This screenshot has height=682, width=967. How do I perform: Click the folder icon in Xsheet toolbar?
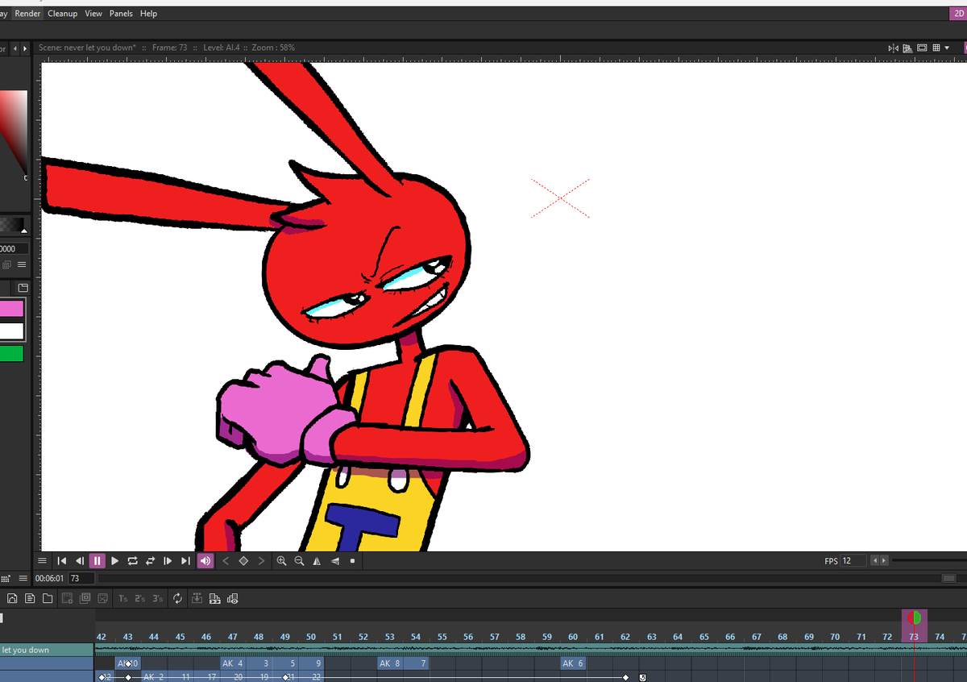tap(48, 598)
